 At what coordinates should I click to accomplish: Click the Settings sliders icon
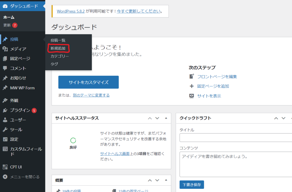pyautogui.click(x=5, y=139)
